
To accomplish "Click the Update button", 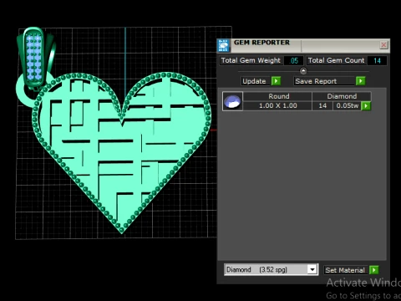I will (x=256, y=81).
